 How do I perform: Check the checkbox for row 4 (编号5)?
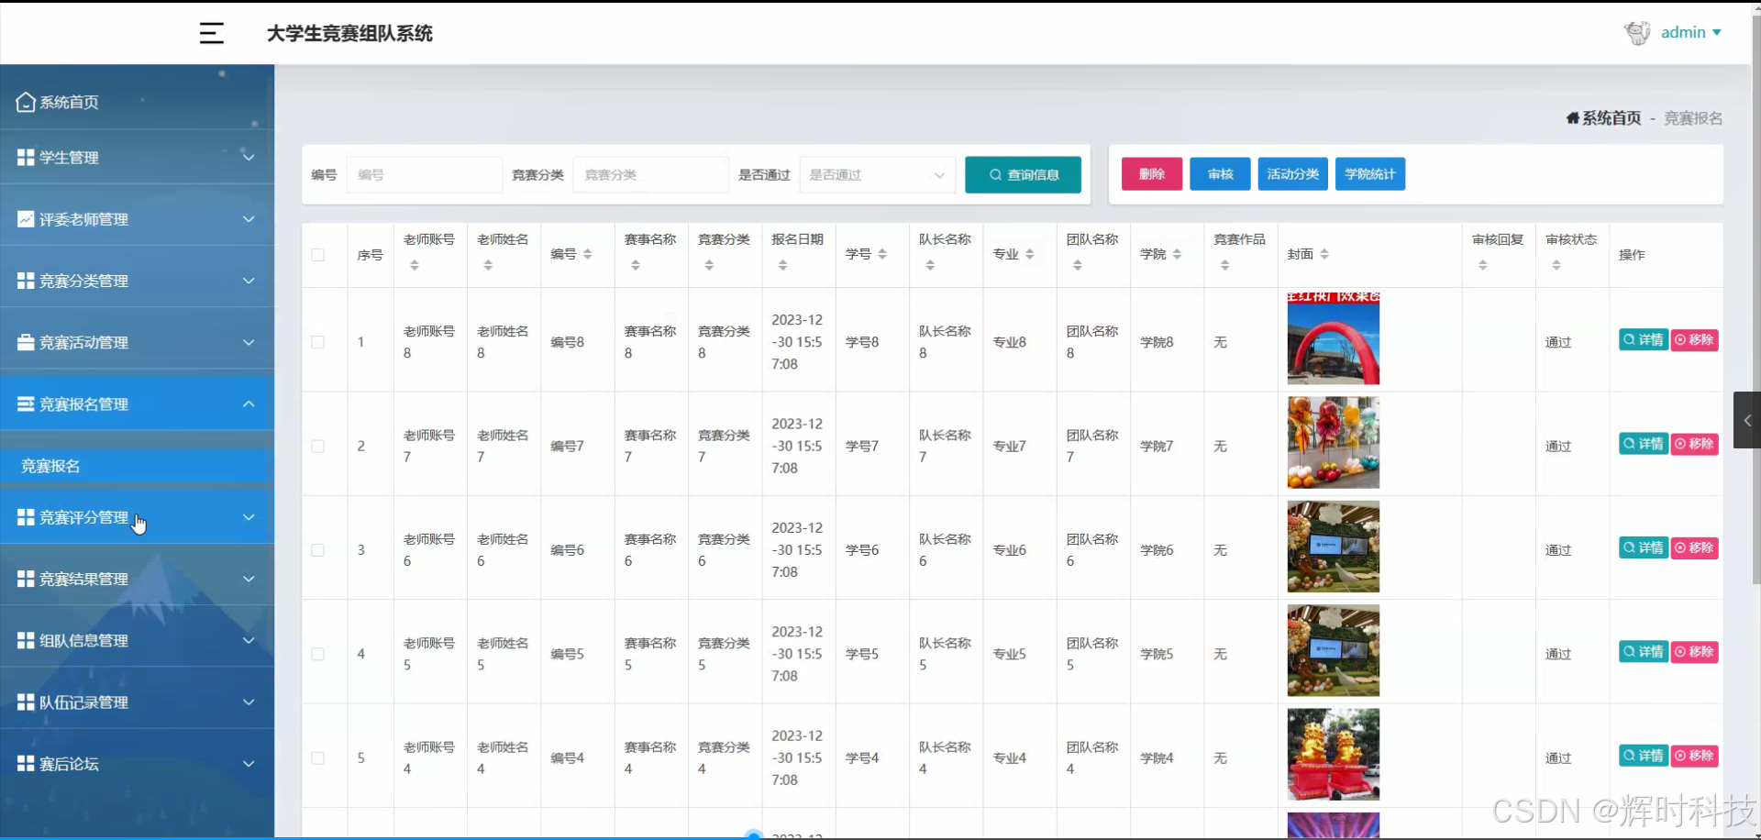[x=317, y=654]
